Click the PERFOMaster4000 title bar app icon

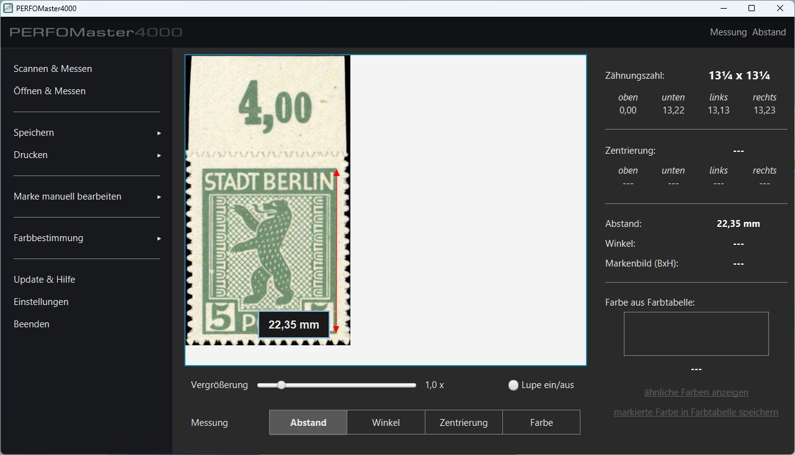[x=8, y=9]
